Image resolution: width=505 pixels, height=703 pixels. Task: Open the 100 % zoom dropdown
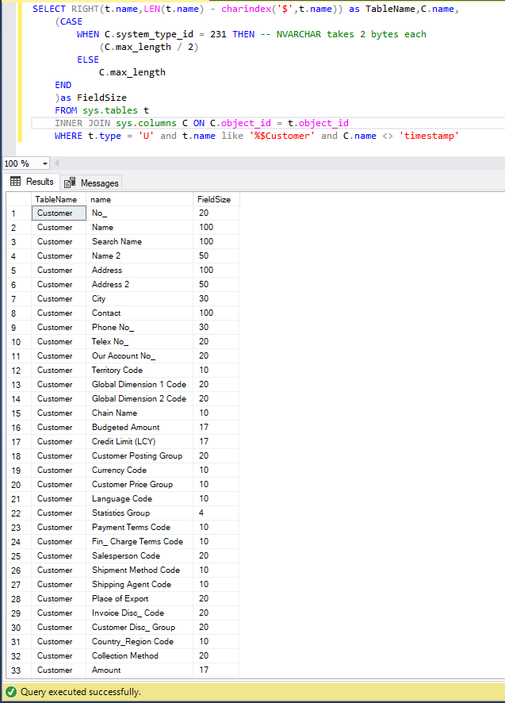pyautogui.click(x=45, y=163)
